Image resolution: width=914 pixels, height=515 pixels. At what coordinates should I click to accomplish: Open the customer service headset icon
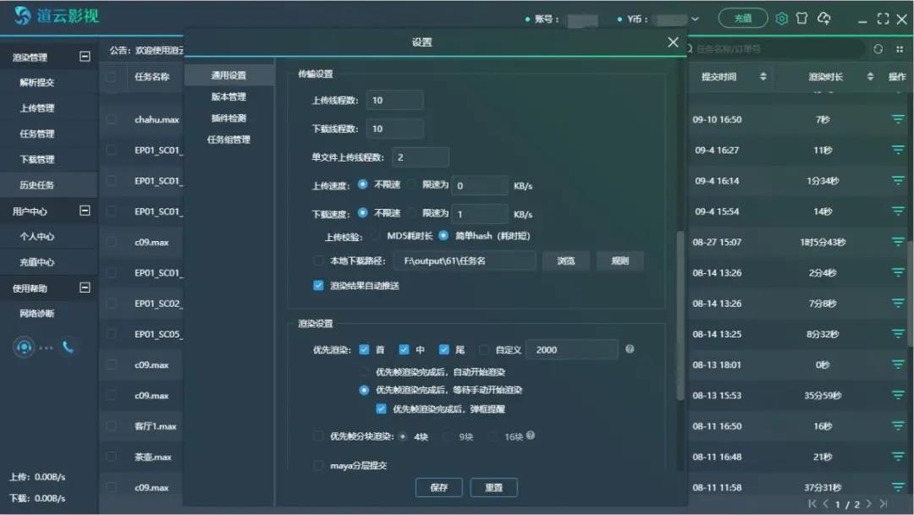(x=24, y=347)
